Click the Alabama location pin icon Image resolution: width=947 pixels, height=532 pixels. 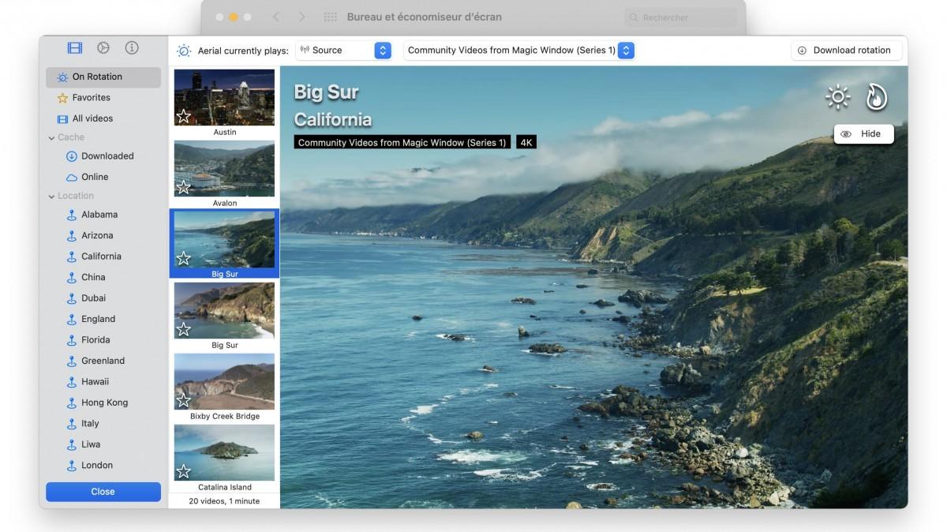pos(71,215)
